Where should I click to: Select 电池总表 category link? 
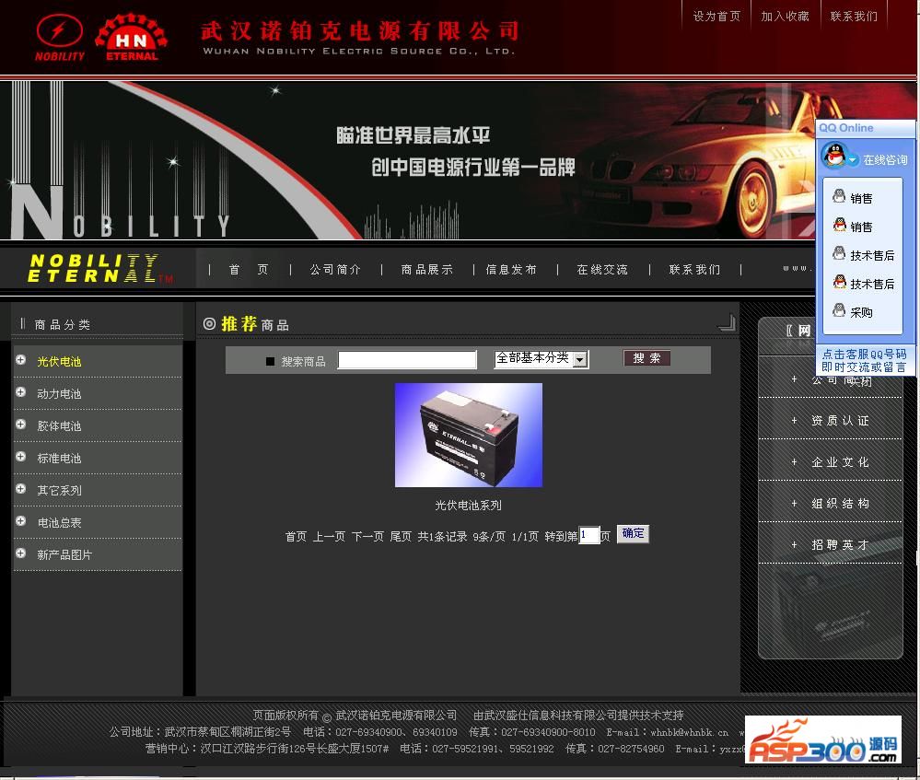[x=59, y=523]
